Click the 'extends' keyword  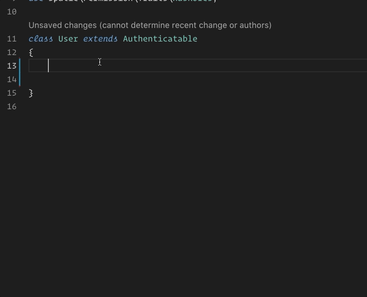[100, 39]
